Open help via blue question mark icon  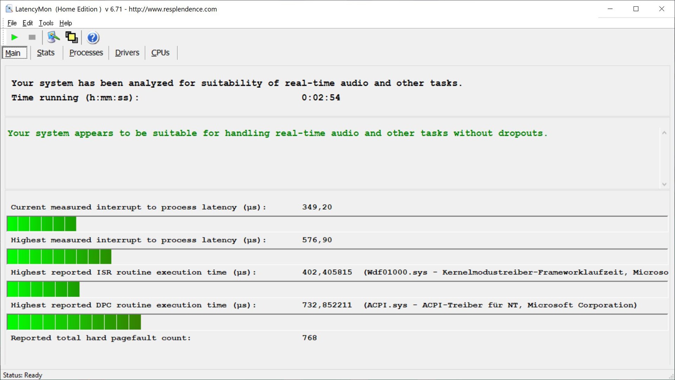click(93, 38)
